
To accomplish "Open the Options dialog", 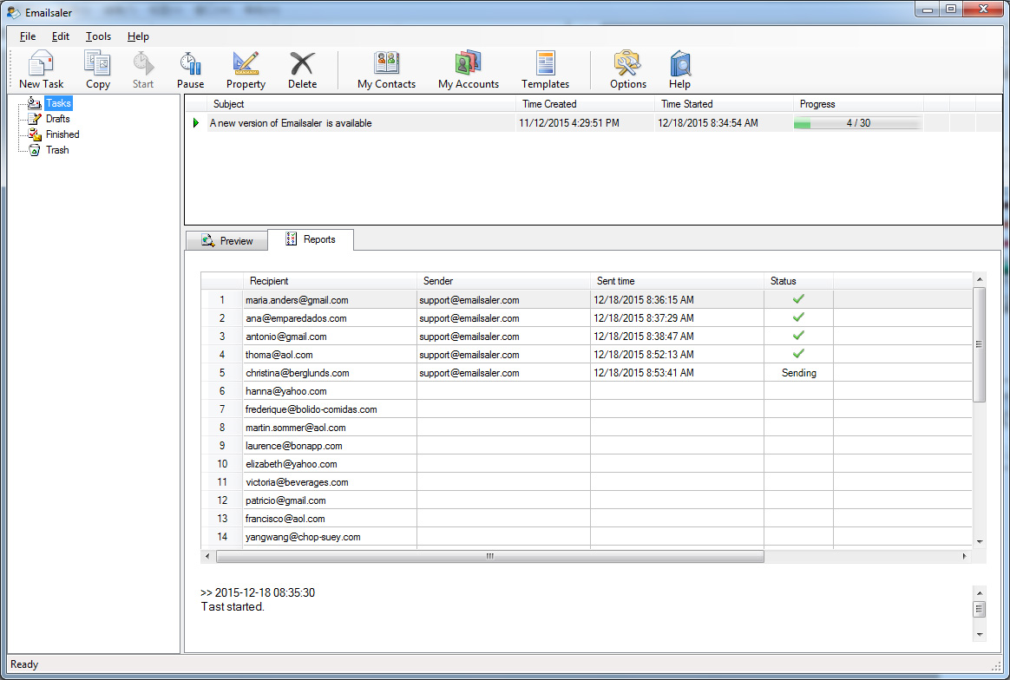I will click(627, 69).
